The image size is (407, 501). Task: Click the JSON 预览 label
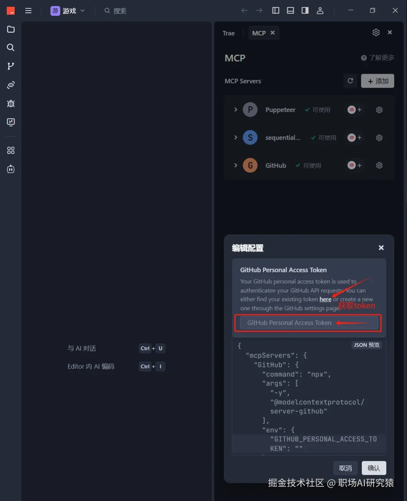(367, 345)
